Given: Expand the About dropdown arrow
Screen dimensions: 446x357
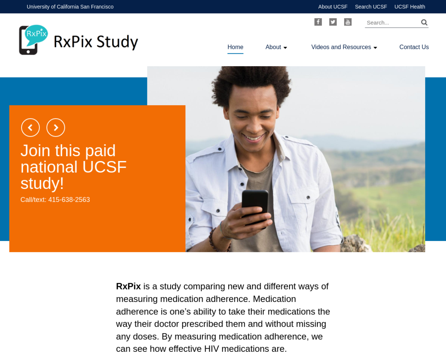Looking at the screenshot, I should pos(285,48).
